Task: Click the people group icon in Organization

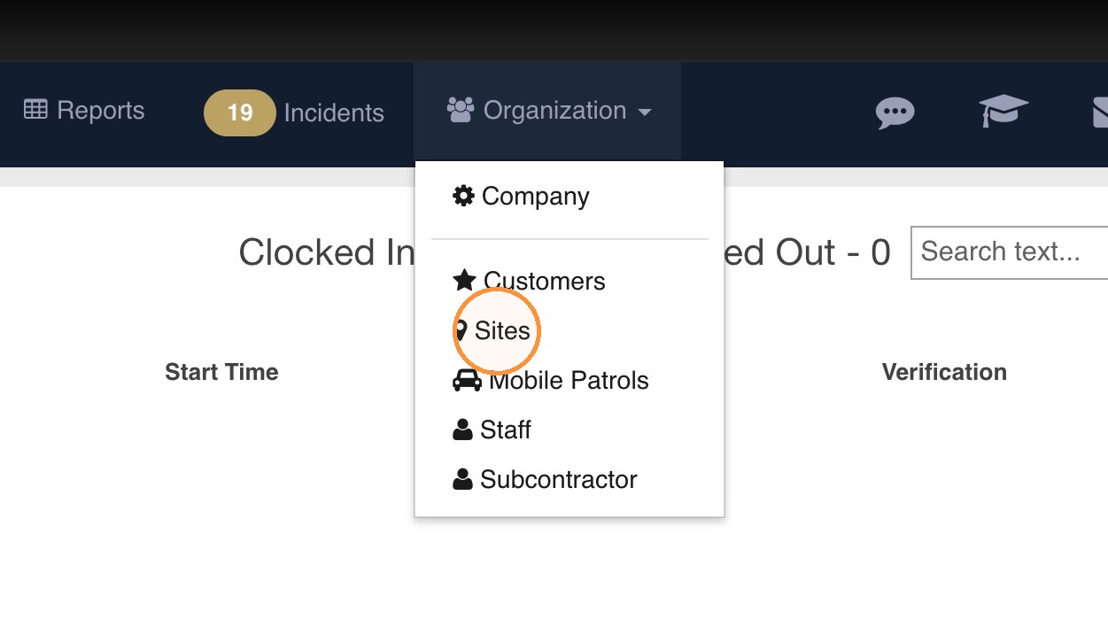Action: [x=461, y=111]
